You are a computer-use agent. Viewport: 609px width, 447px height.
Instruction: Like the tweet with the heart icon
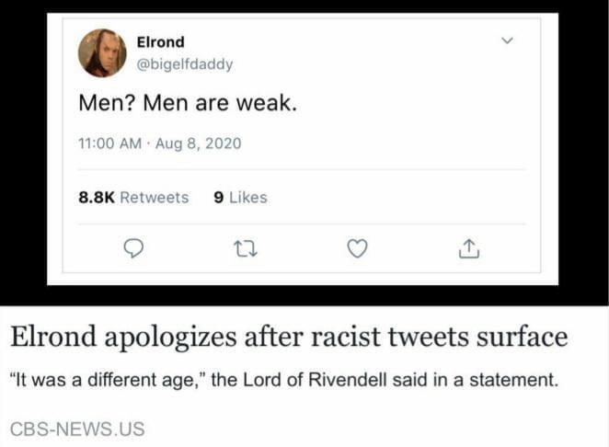[358, 247]
